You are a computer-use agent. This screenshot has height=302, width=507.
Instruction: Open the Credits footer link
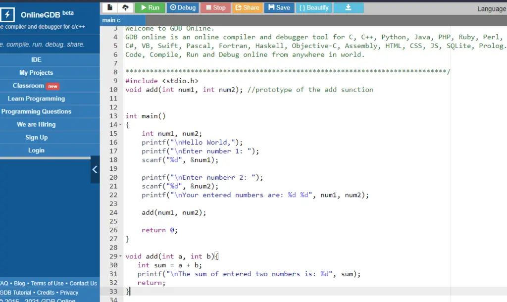pos(46,293)
